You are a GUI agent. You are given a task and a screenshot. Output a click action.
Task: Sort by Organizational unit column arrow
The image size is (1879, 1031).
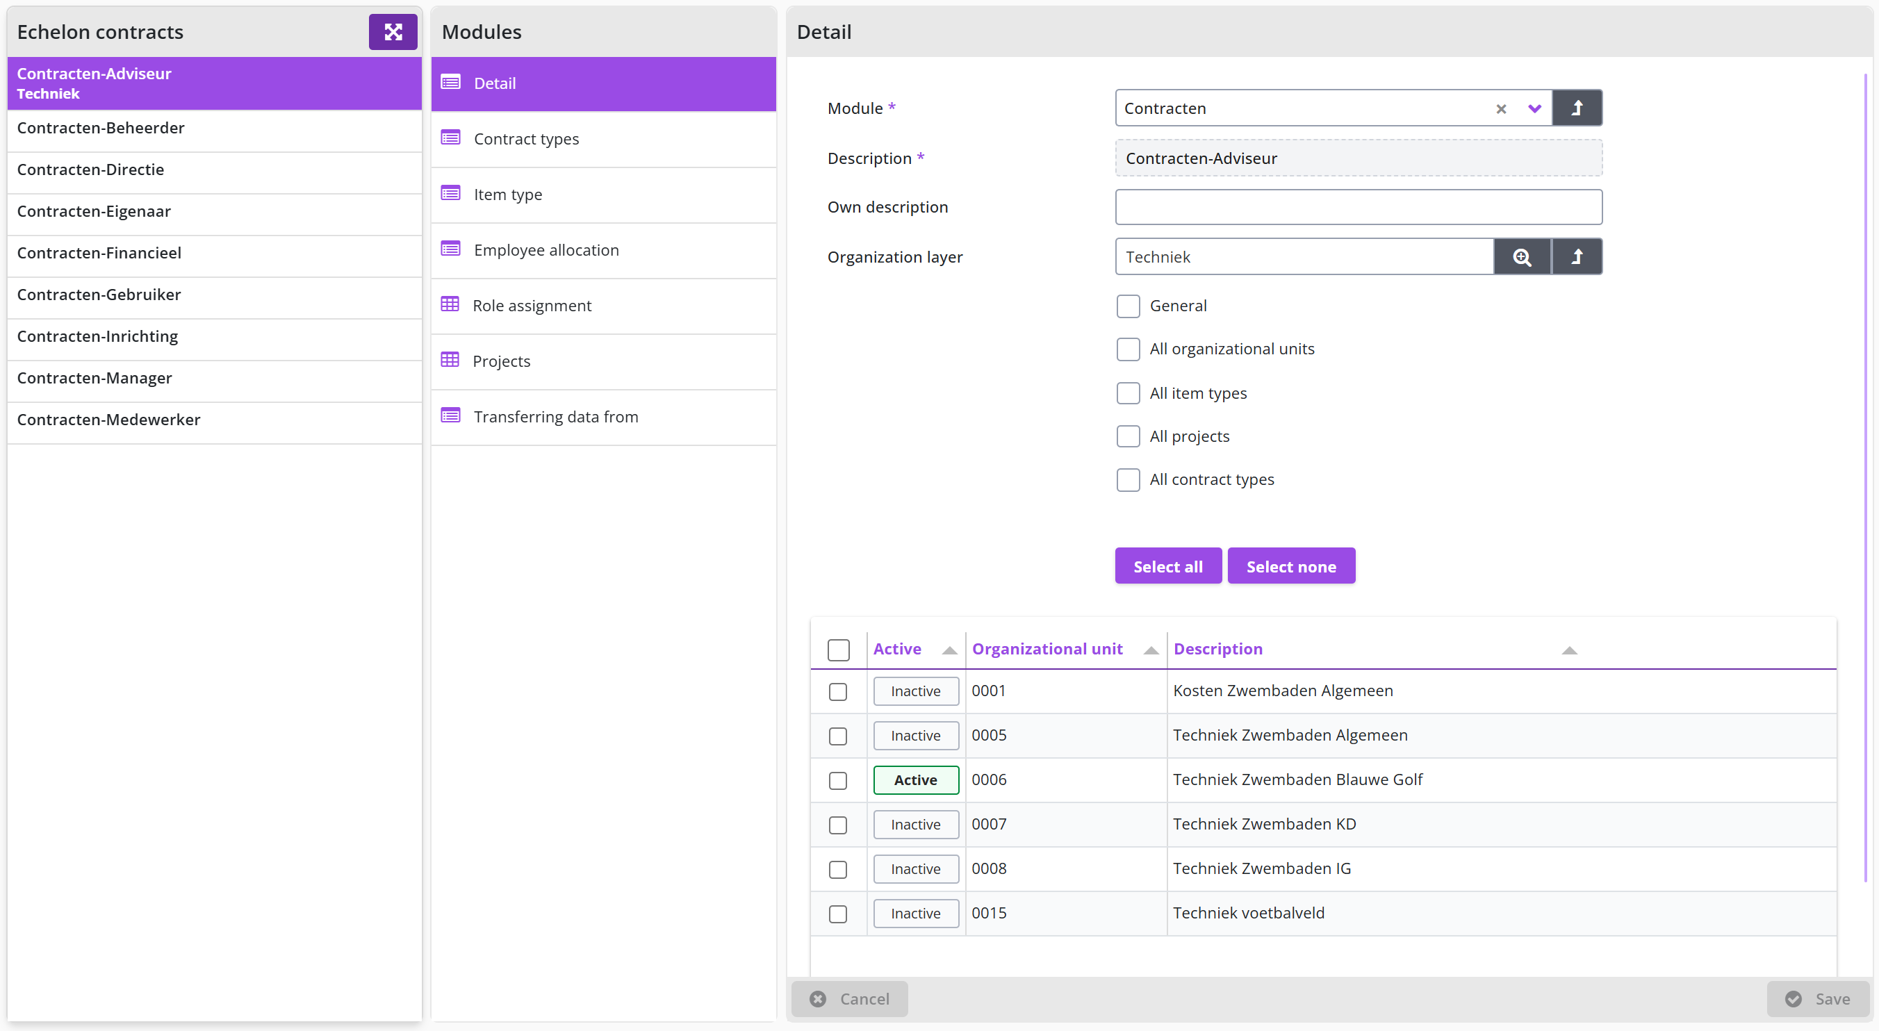pyautogui.click(x=1150, y=650)
